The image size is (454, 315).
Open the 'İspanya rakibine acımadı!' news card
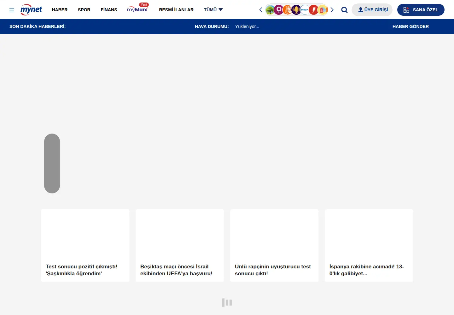369,245
